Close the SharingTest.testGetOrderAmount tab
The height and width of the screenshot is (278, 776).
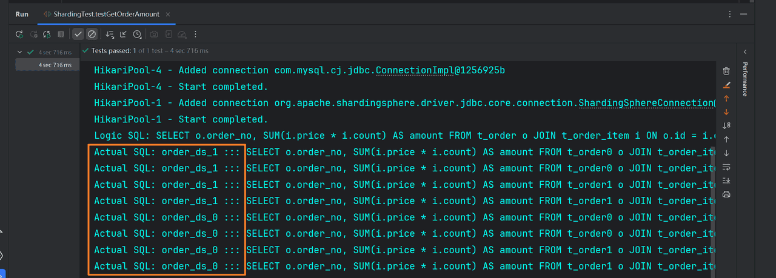(x=168, y=14)
